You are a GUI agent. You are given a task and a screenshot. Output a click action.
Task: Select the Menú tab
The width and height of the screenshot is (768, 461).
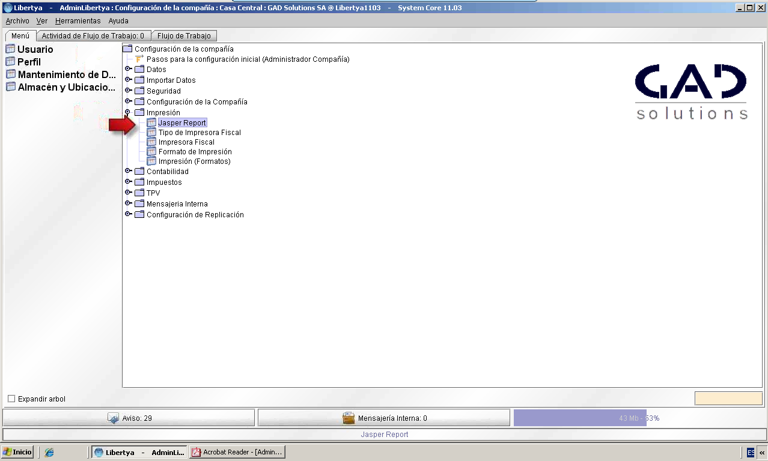[x=20, y=36]
